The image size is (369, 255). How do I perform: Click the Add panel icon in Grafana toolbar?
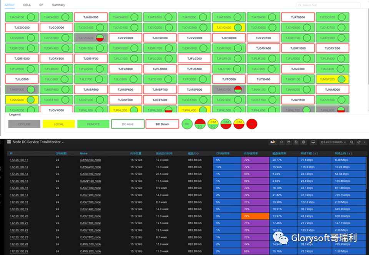click(x=273, y=142)
